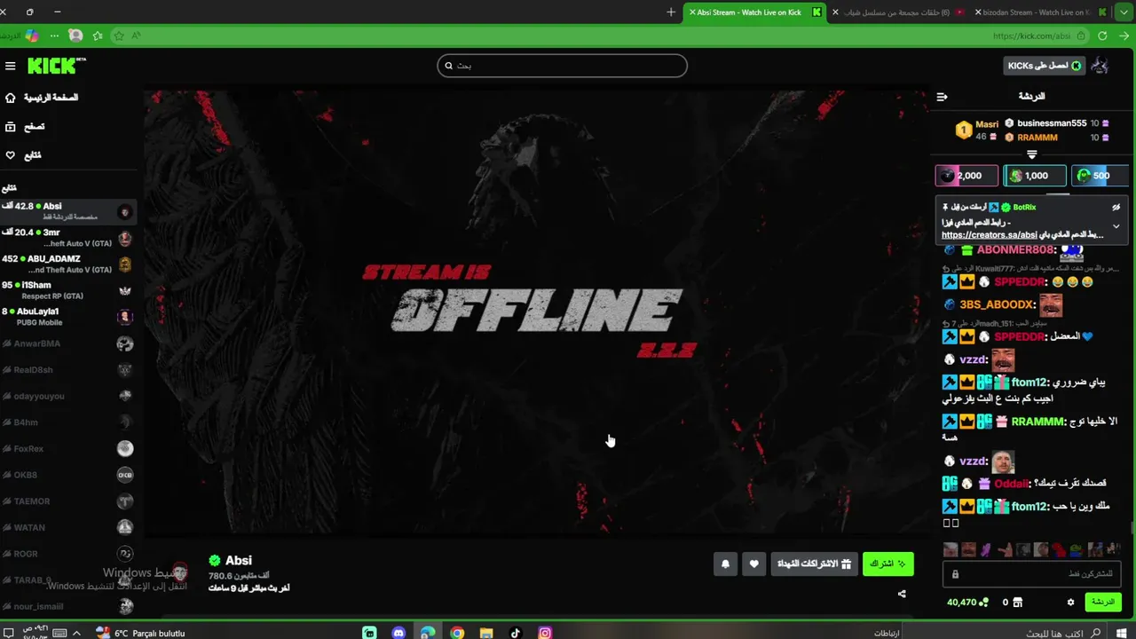The height and width of the screenshot is (639, 1136).
Task: Click the Get KICKs button
Action: (1044, 66)
